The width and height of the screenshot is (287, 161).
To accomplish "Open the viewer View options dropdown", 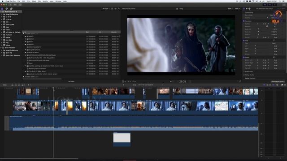I will (x=237, y=8).
